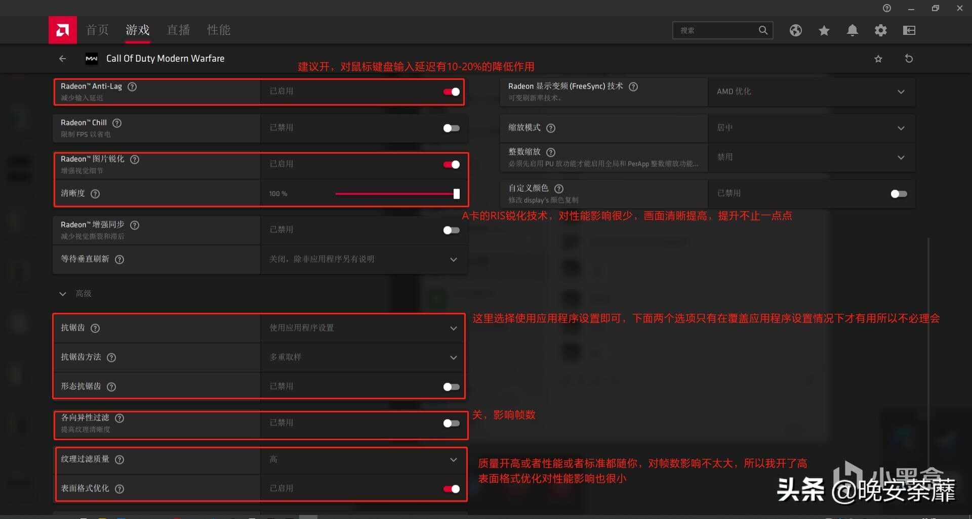Image resolution: width=972 pixels, height=519 pixels.
Task: Click the help icon next to Radeon Anti-Lag
Action: coord(132,86)
